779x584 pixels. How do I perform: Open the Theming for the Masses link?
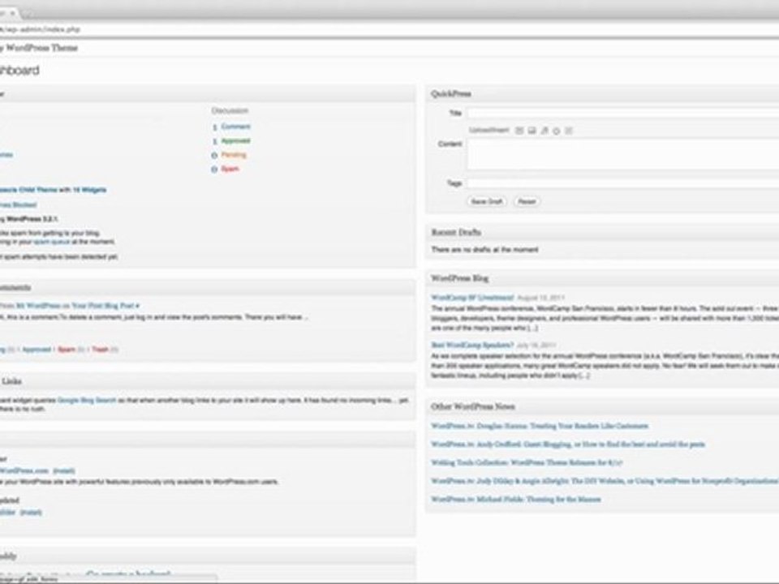(x=516, y=500)
